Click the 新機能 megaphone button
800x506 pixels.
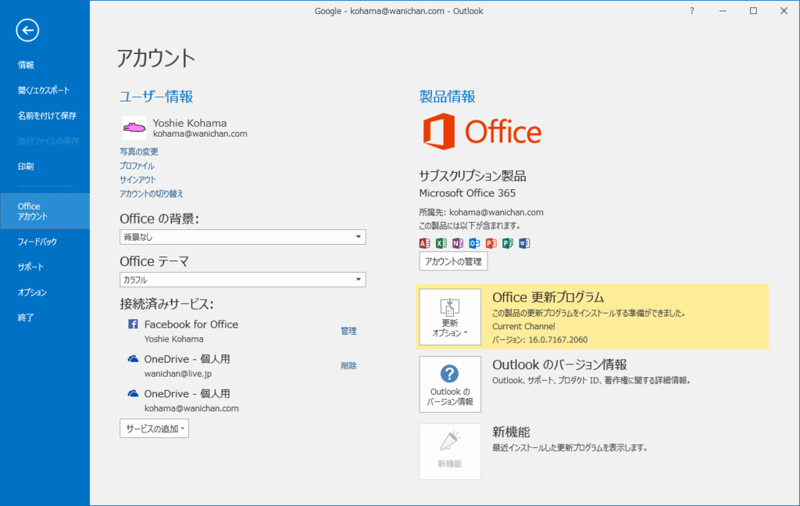pyautogui.click(x=450, y=452)
